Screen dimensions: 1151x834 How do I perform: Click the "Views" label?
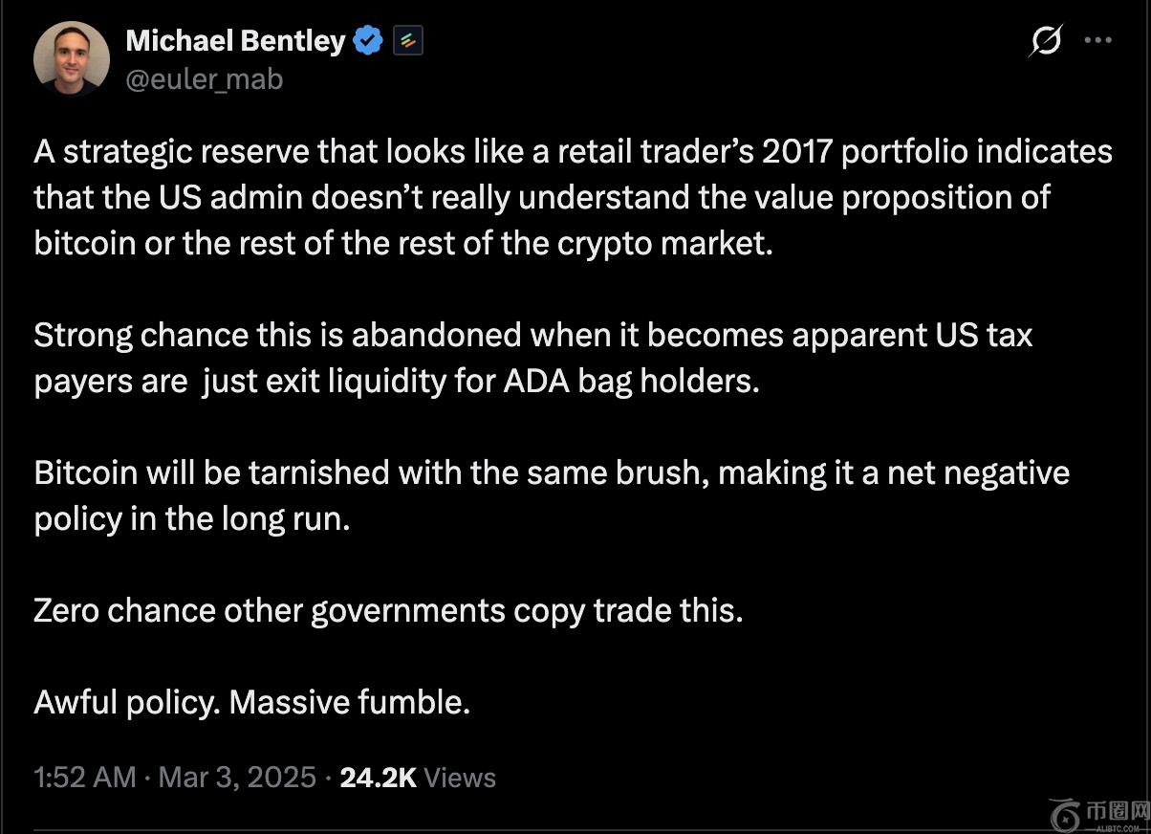[x=460, y=777]
